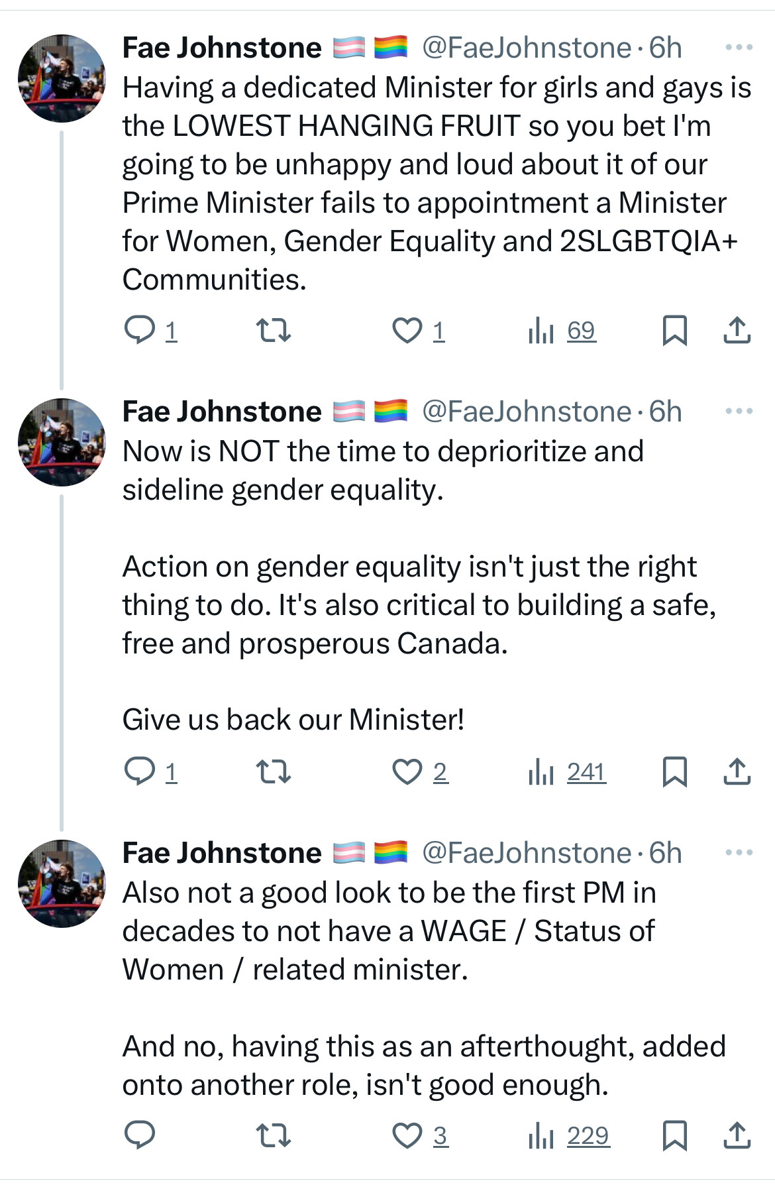Share the 'prosperous Canada' tweet
Viewport: 775px width, 1185px height.
737,771
